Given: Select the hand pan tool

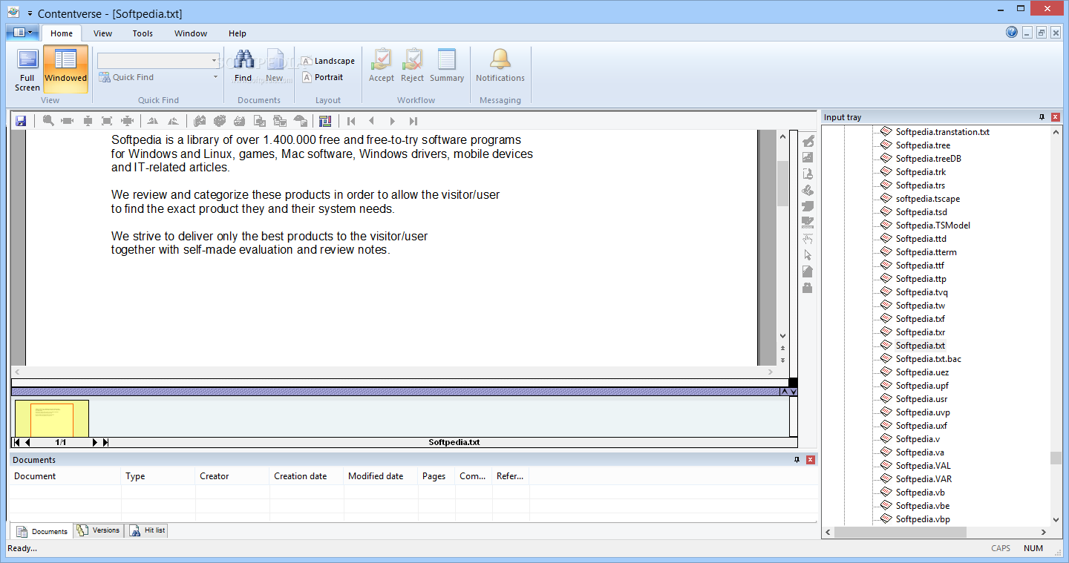Looking at the screenshot, I should coord(808,239).
